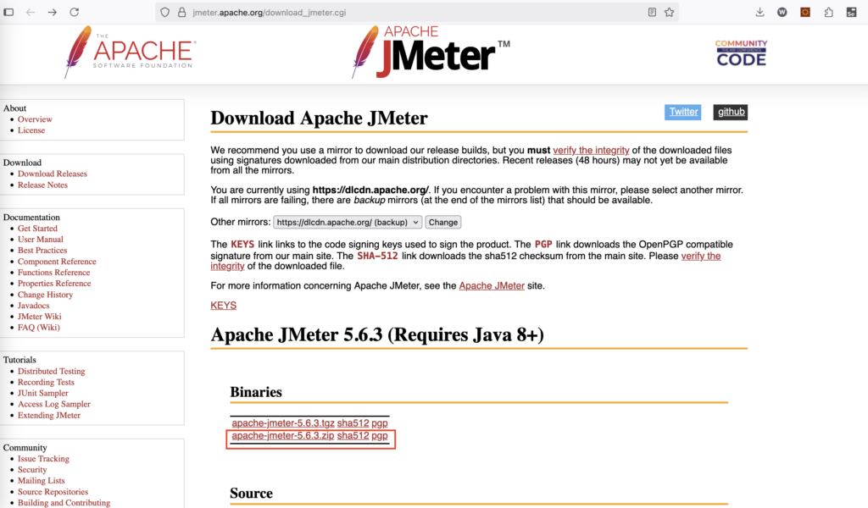
Task: Go forward using the browser forward arrow
Action: [x=52, y=12]
